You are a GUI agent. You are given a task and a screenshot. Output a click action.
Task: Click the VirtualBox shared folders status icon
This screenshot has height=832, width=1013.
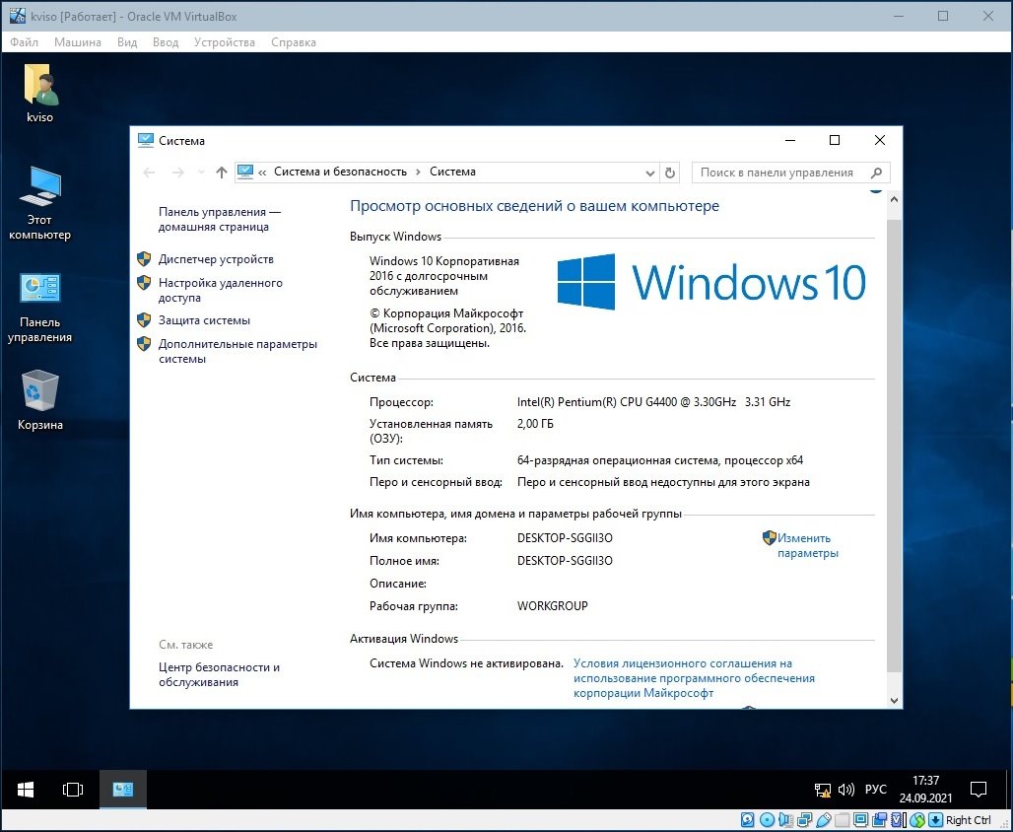[842, 820]
